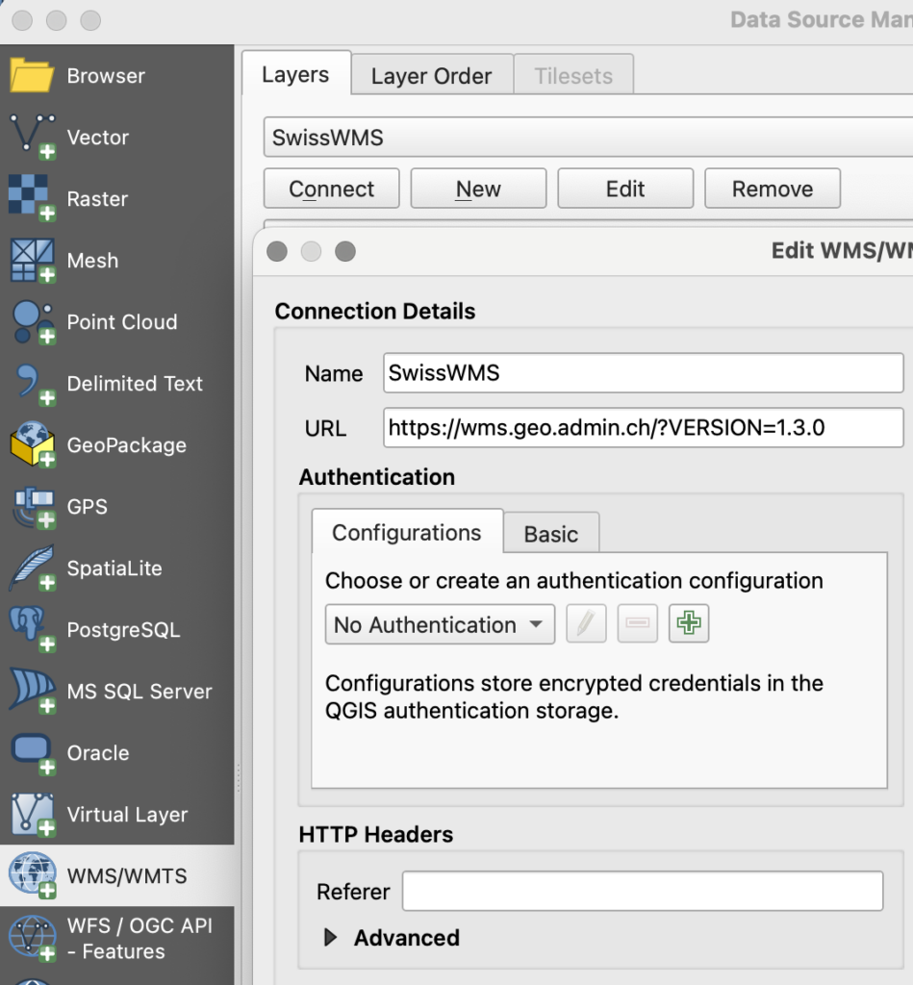Image resolution: width=913 pixels, height=985 pixels.
Task: Open the Browser data source panel
Action: [106, 76]
